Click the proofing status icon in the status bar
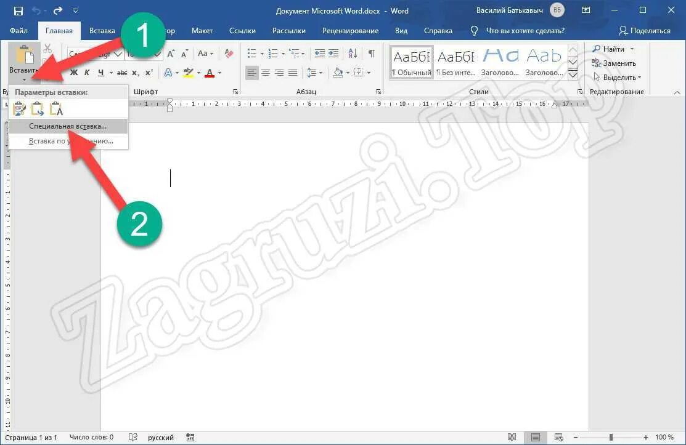The height and width of the screenshot is (445, 686). [133, 437]
